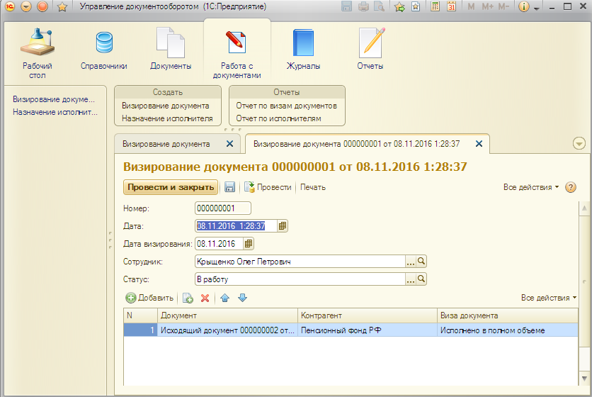592x397 pixels.
Task: Click the M- memory button
Action: [x=503, y=6]
